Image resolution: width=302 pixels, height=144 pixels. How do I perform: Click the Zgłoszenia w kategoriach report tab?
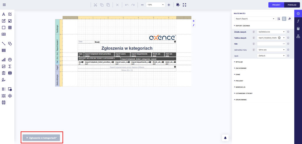41,138
